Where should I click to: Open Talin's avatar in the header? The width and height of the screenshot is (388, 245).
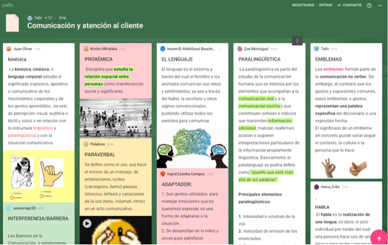30,18
